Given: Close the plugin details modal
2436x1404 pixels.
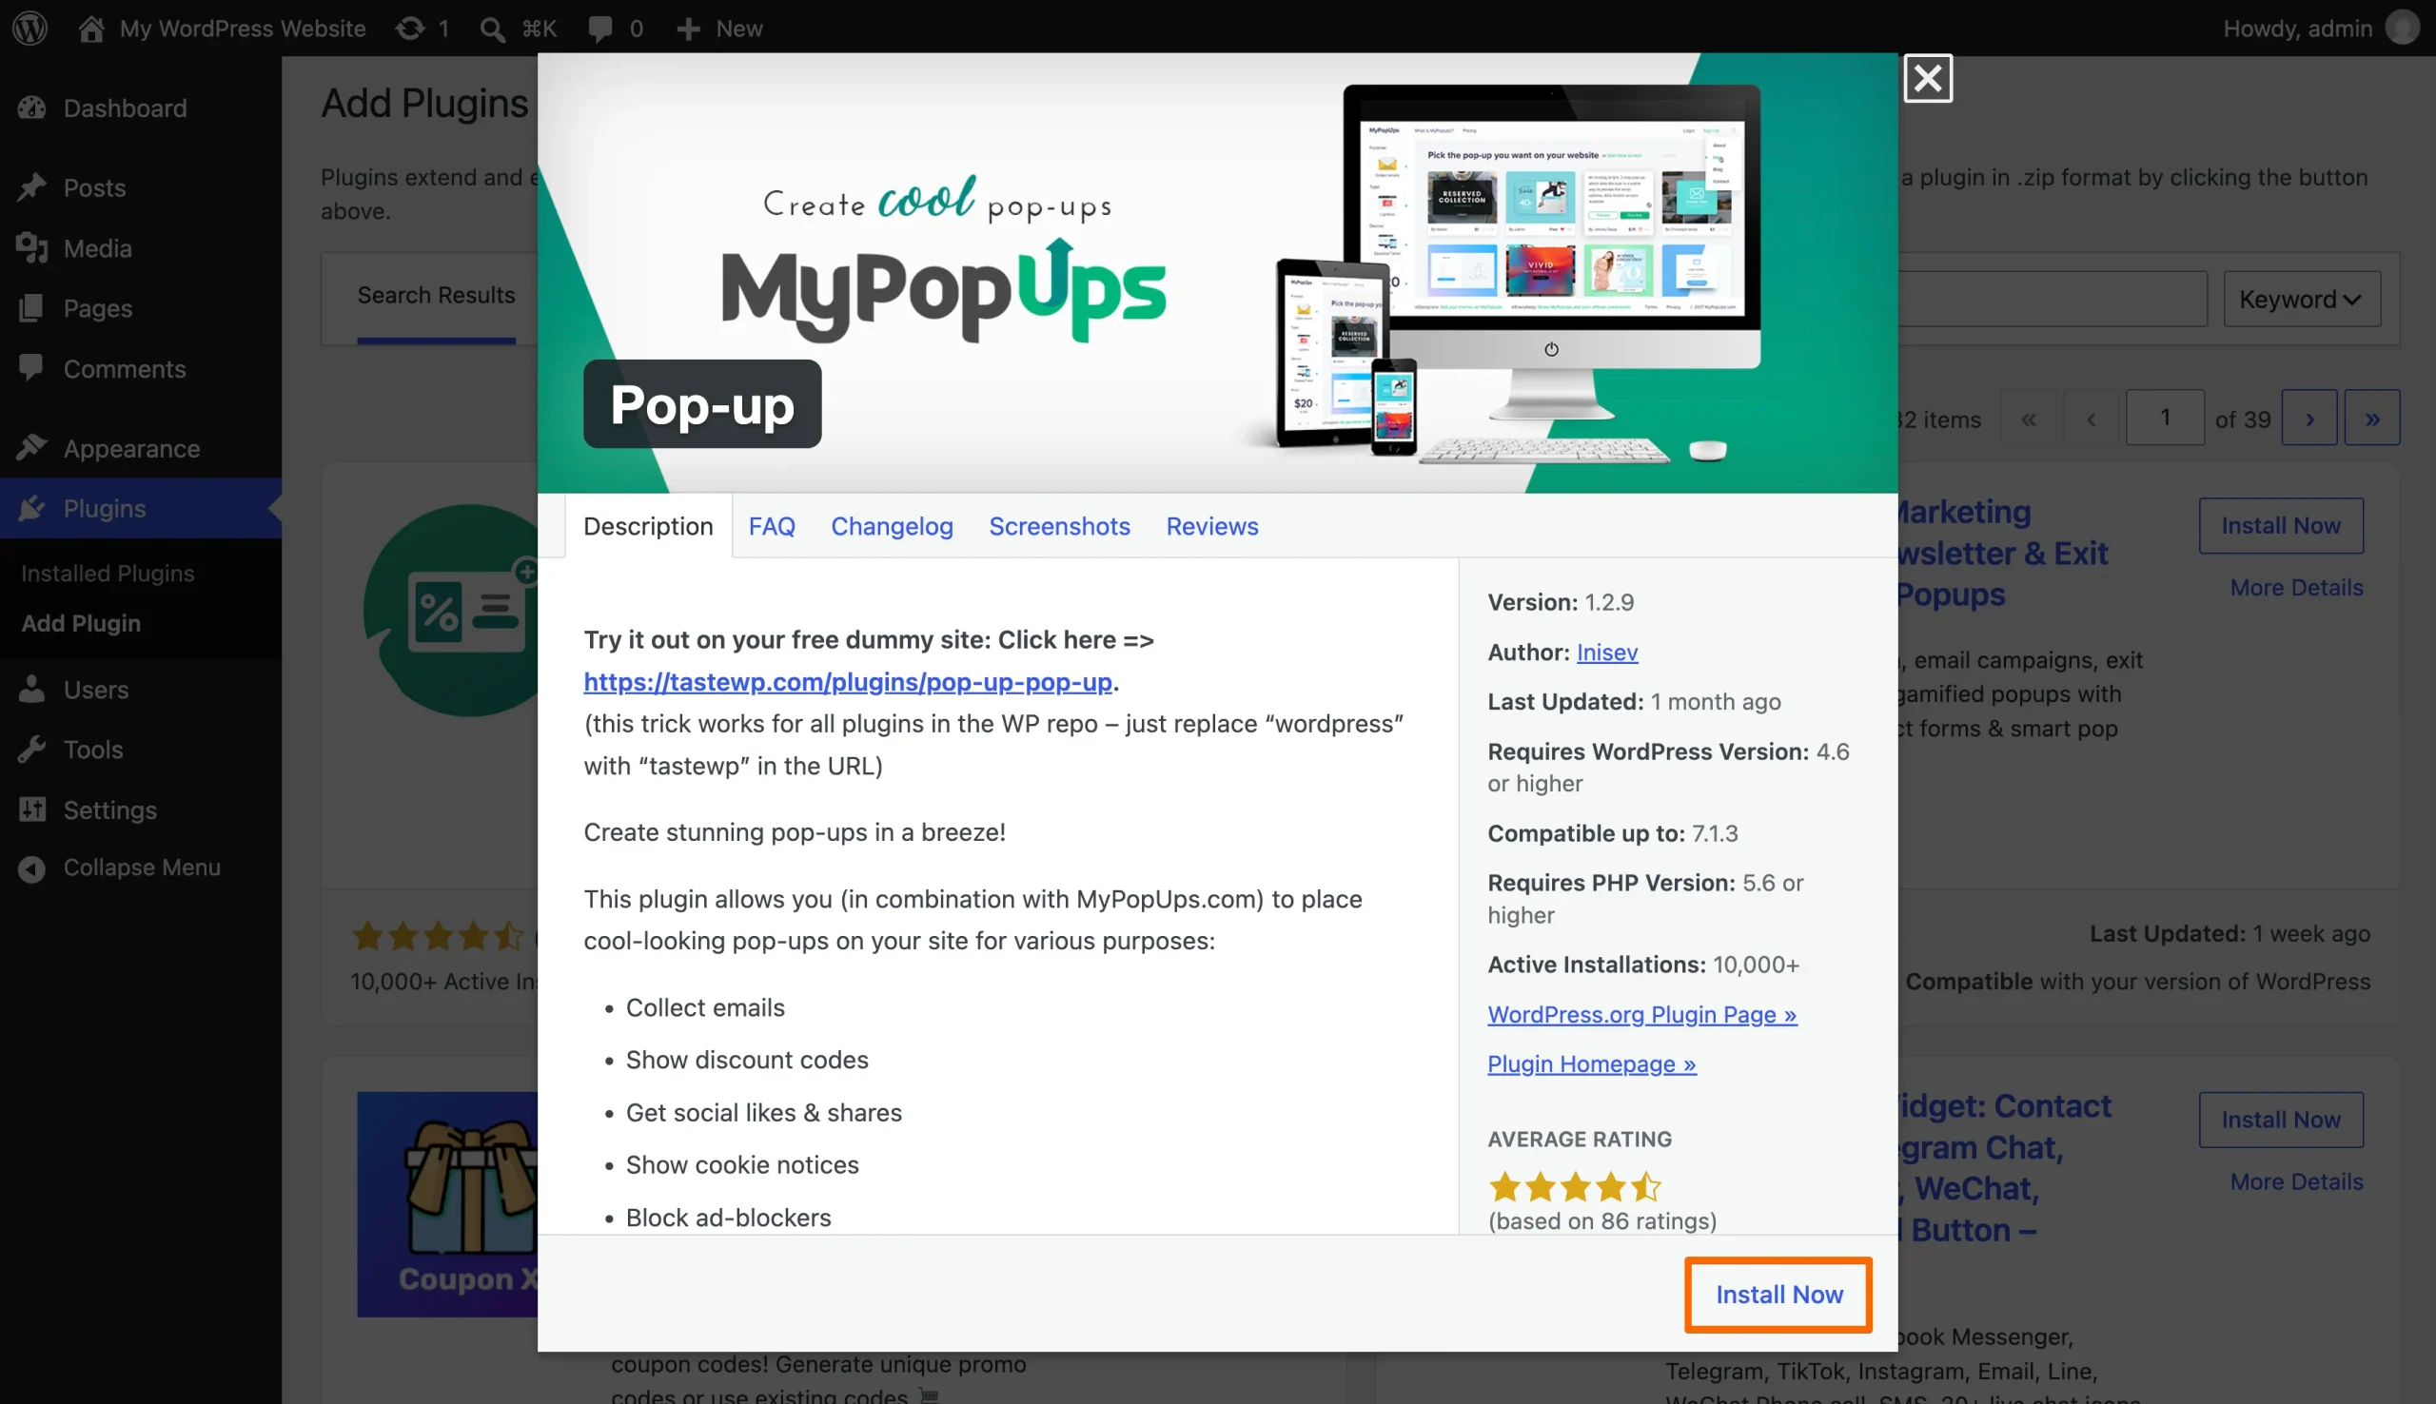Looking at the screenshot, I should click(1928, 78).
